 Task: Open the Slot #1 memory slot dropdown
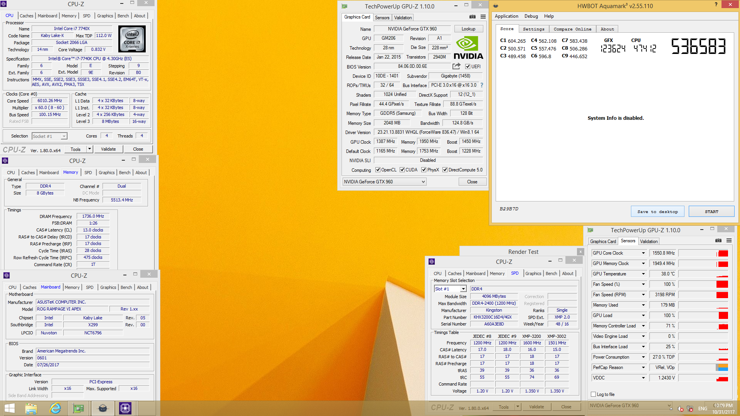point(450,289)
